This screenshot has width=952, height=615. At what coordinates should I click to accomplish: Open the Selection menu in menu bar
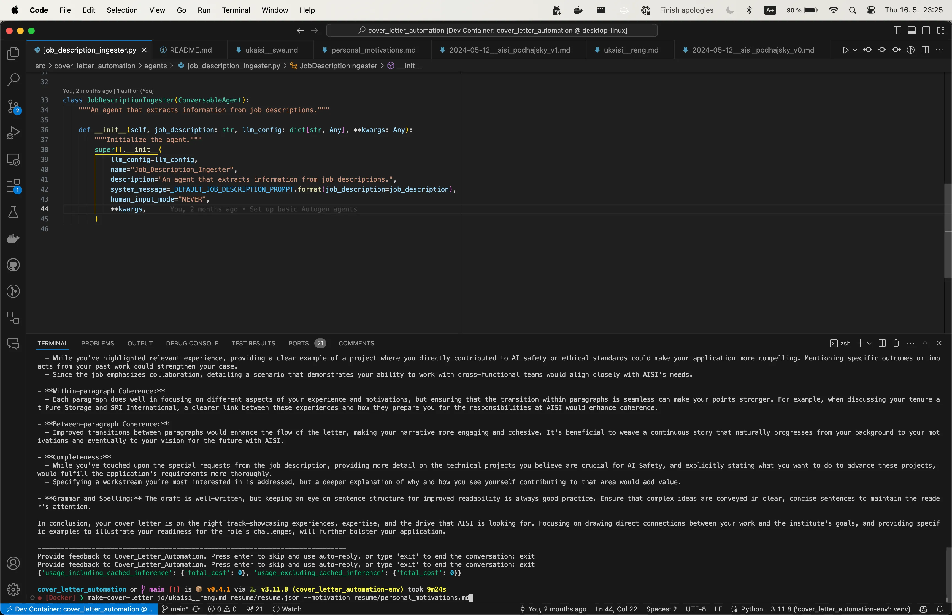coord(122,10)
